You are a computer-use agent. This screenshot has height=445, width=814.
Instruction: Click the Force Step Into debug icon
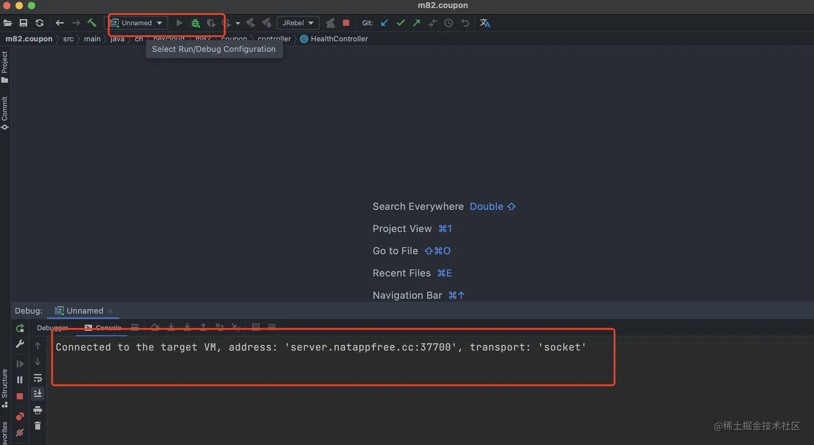187,327
